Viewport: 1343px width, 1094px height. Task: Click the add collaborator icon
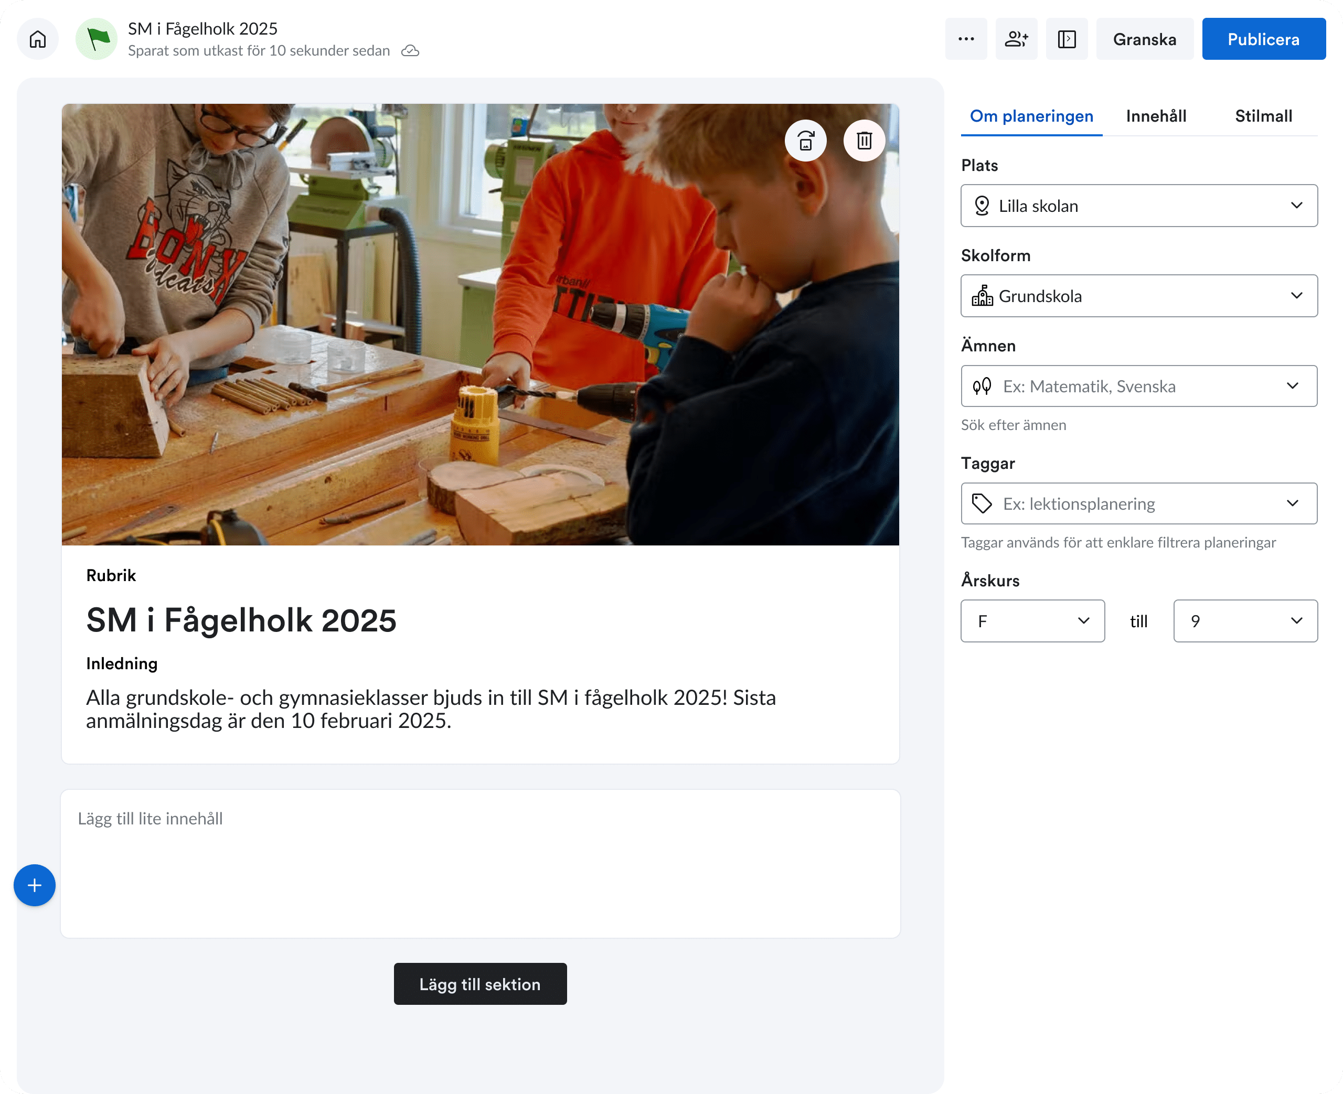pos(1016,38)
